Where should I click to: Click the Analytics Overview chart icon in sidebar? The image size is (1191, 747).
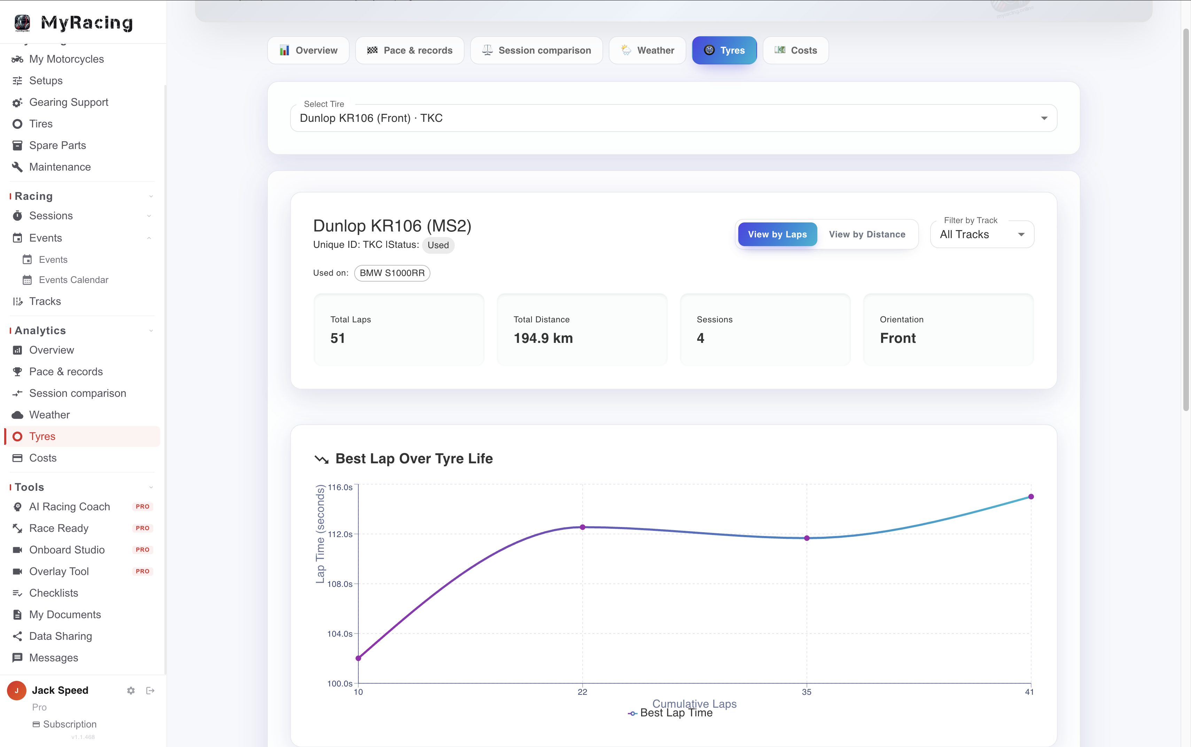(x=17, y=350)
